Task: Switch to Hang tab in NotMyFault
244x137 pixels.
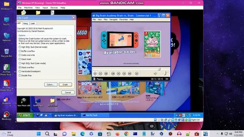Action: pyautogui.click(x=26, y=24)
